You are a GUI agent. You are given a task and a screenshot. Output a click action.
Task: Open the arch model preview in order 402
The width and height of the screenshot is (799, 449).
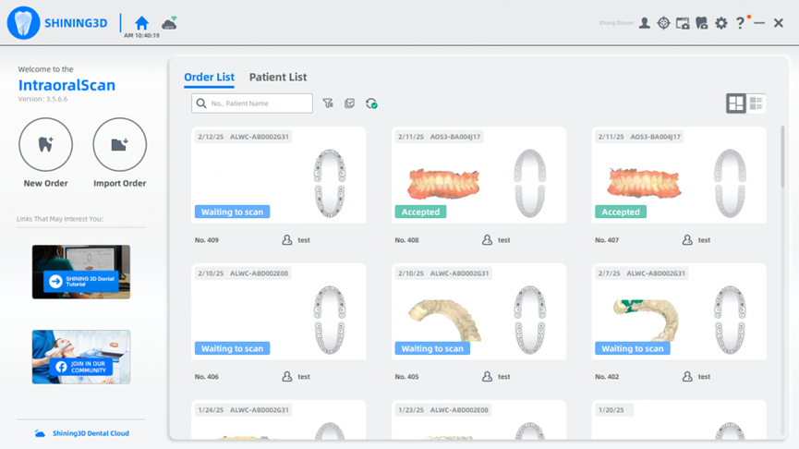tap(646, 320)
